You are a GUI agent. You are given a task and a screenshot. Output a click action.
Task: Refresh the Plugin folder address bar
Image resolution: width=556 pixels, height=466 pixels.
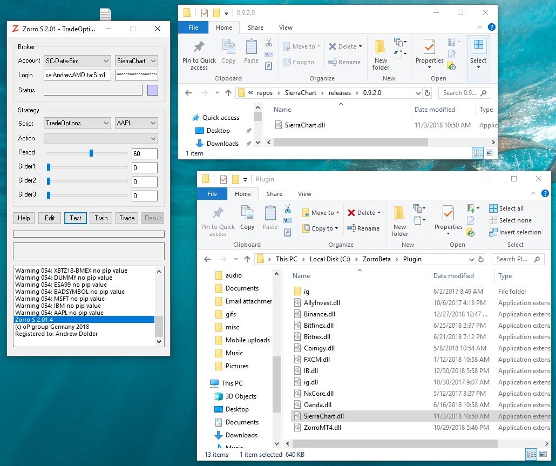coord(481,259)
